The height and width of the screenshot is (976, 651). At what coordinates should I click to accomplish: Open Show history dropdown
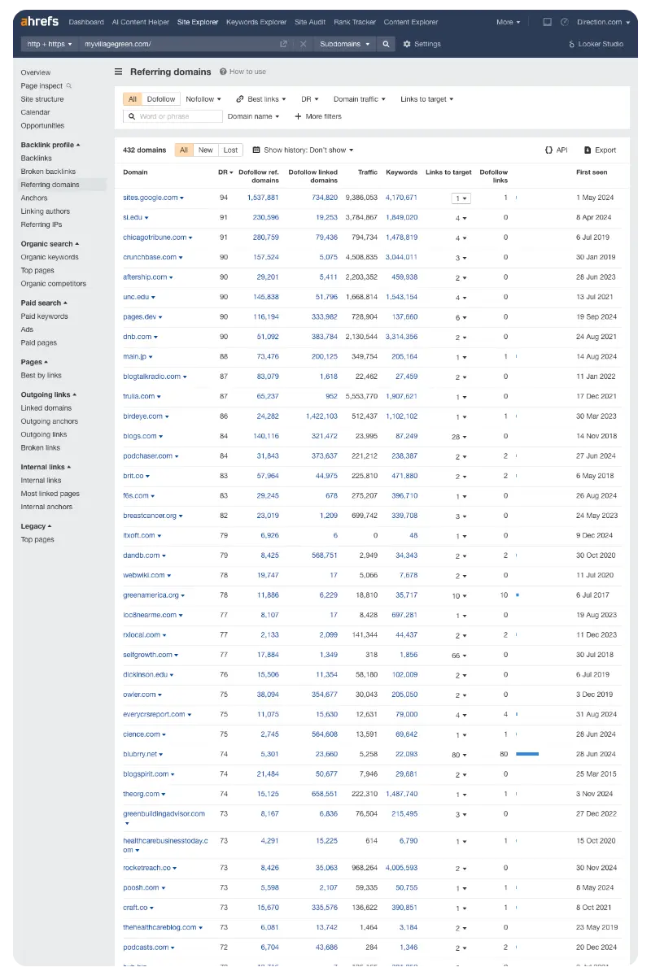303,150
